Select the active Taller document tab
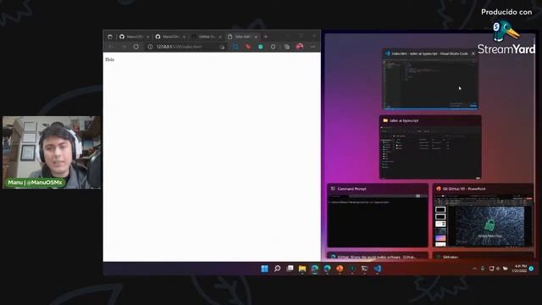The height and width of the screenshot is (305, 542). (242, 36)
